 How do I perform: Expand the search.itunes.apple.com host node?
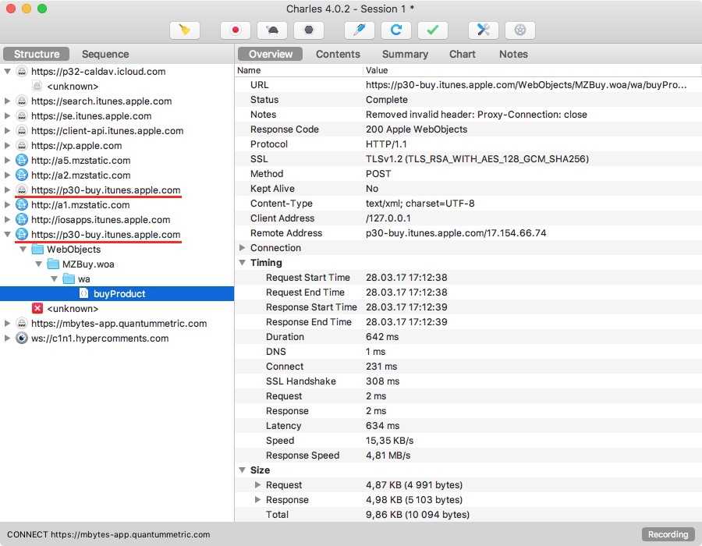point(8,101)
